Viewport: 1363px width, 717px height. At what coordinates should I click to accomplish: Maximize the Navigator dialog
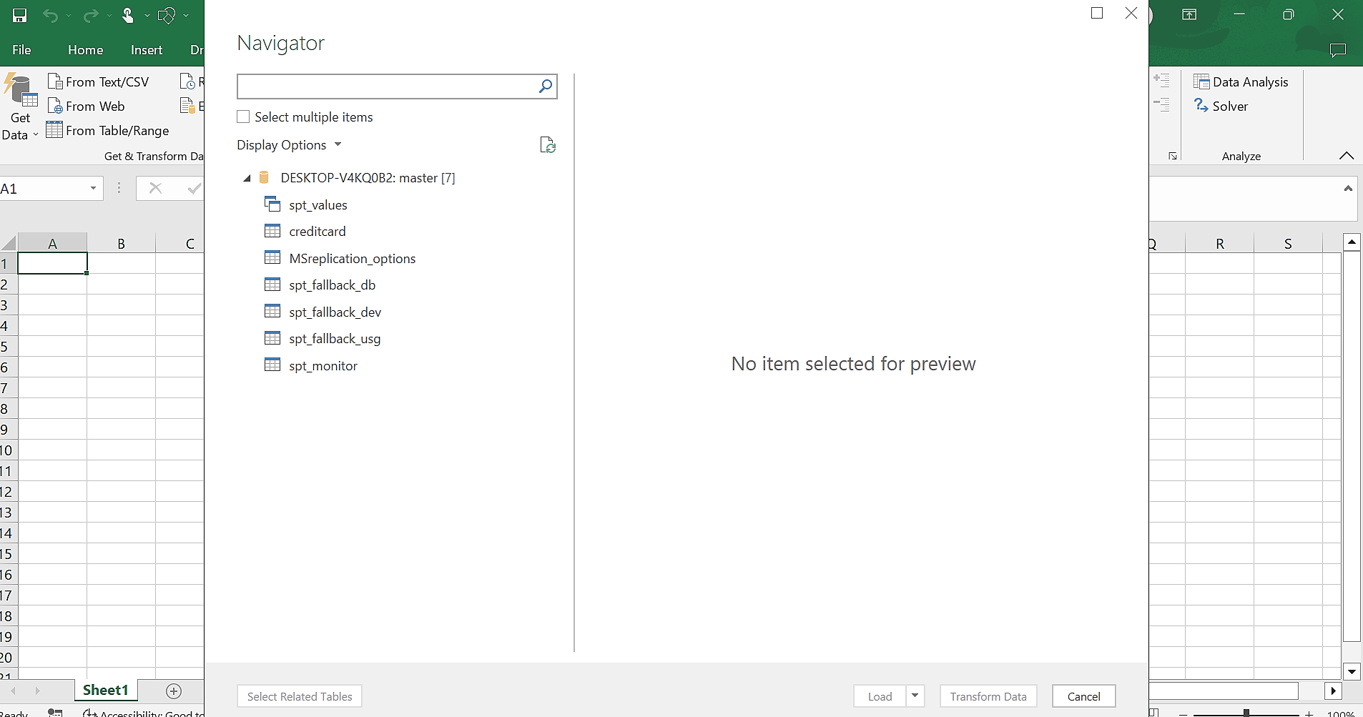coord(1097,13)
